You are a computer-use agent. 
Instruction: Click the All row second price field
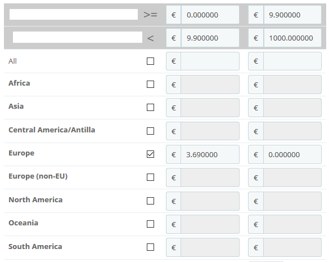[x=292, y=61]
